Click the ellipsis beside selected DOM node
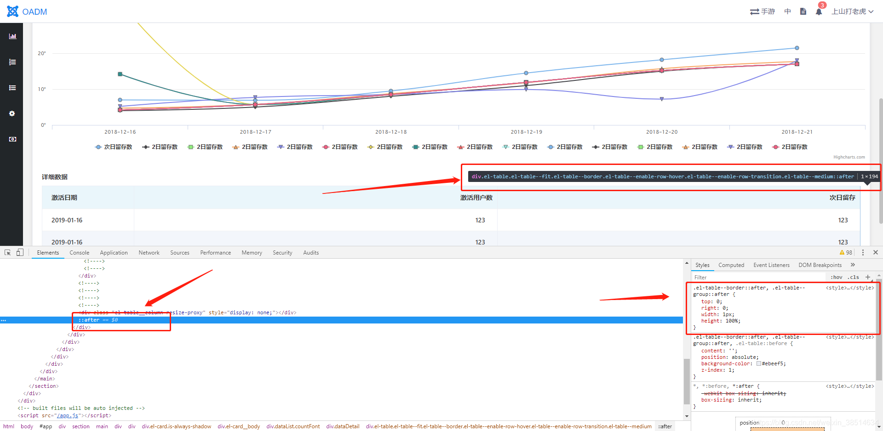883x431 pixels. (4, 320)
